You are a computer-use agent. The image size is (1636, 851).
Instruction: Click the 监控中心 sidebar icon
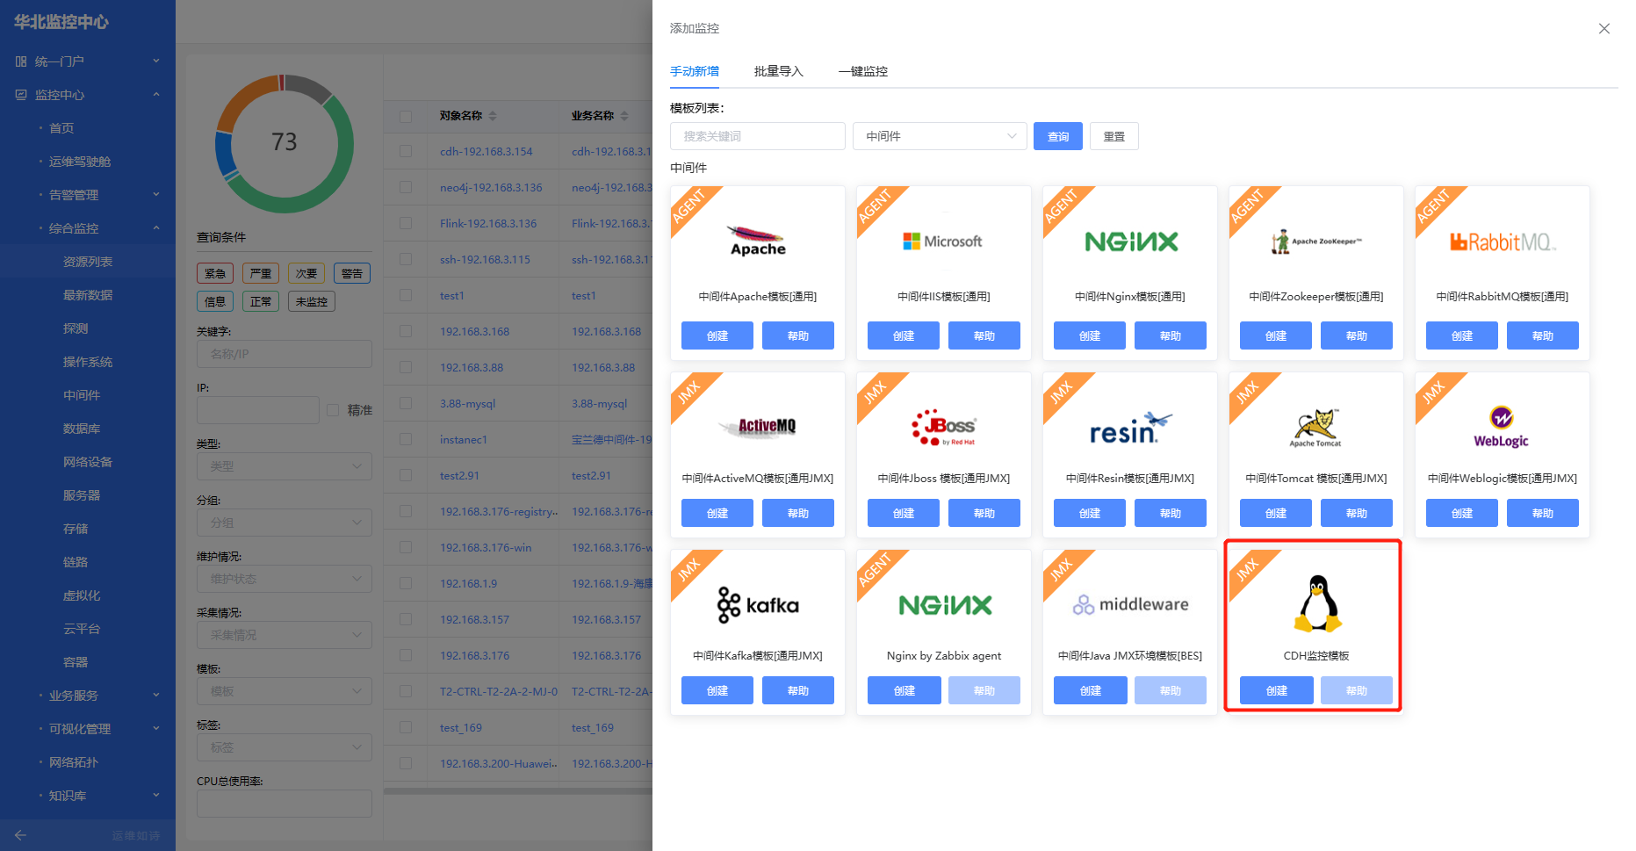tap(21, 95)
